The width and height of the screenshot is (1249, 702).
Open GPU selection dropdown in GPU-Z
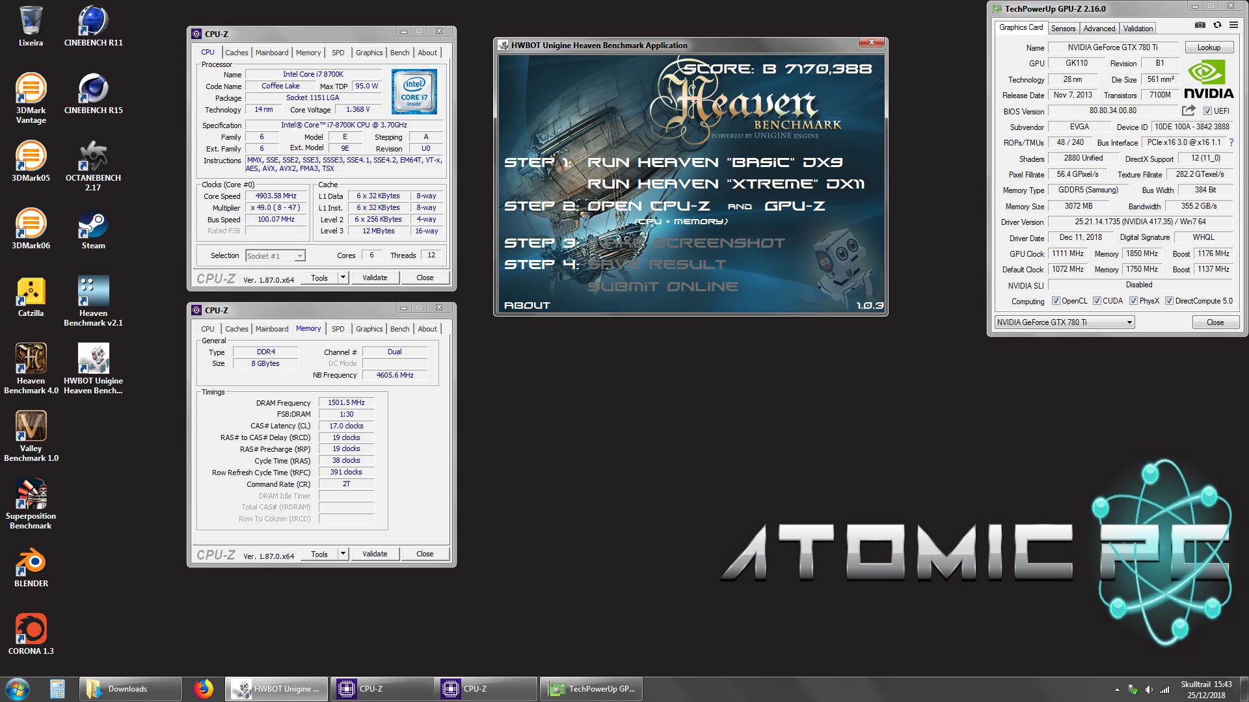point(1064,322)
